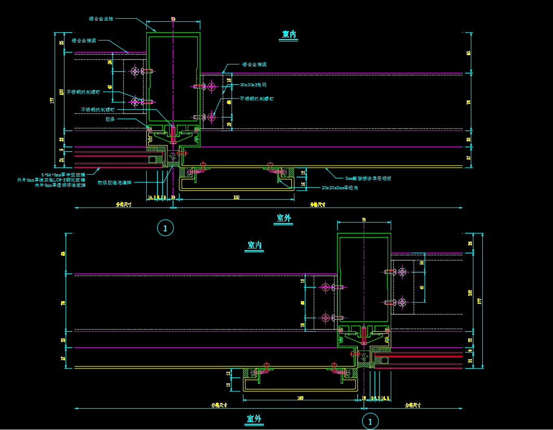Select the 20x20x2mm厚铝角 annotation
Image resolution: width=553 pixels, height=430 pixels.
(340, 188)
